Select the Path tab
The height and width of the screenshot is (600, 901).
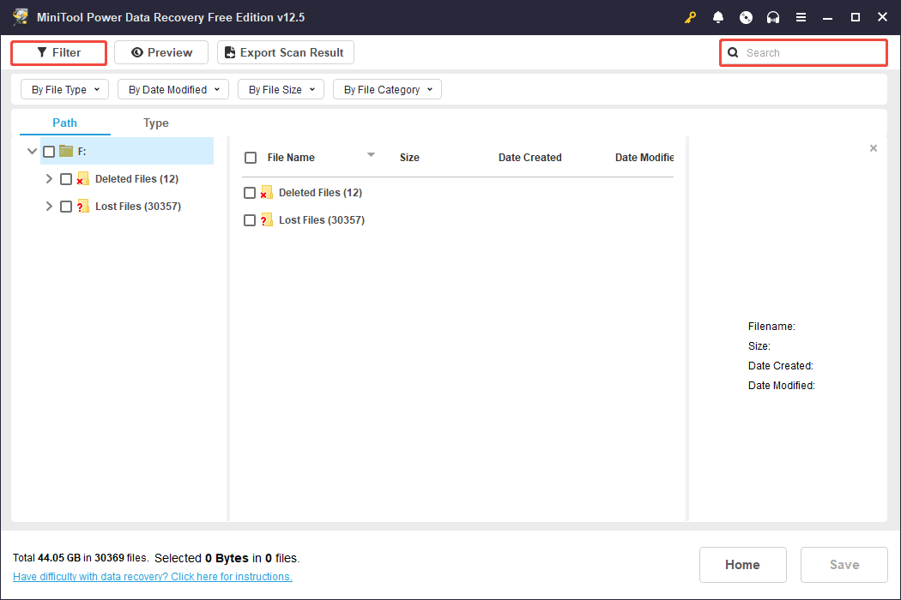pos(64,123)
